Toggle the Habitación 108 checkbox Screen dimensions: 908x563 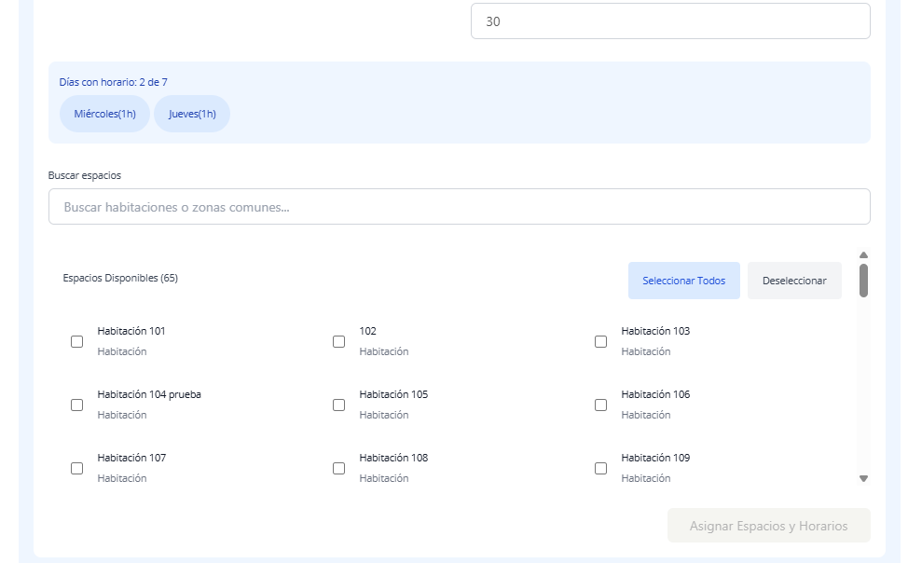click(339, 469)
